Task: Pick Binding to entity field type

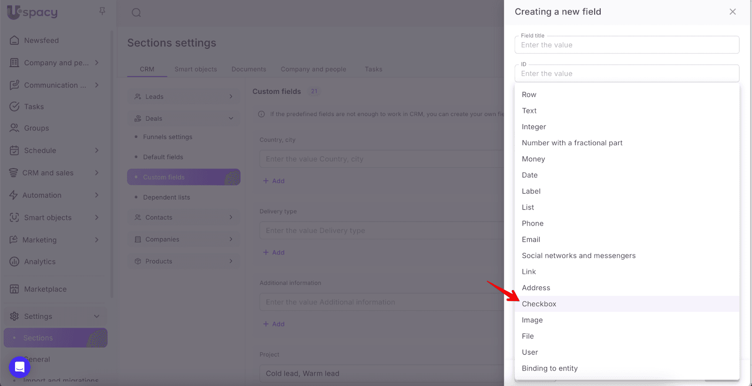Action: (549, 369)
